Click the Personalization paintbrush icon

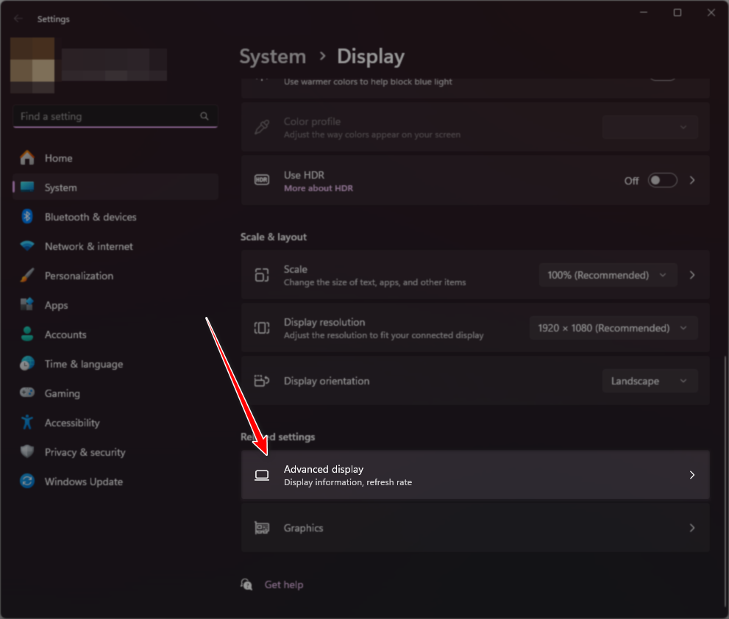[27, 276]
